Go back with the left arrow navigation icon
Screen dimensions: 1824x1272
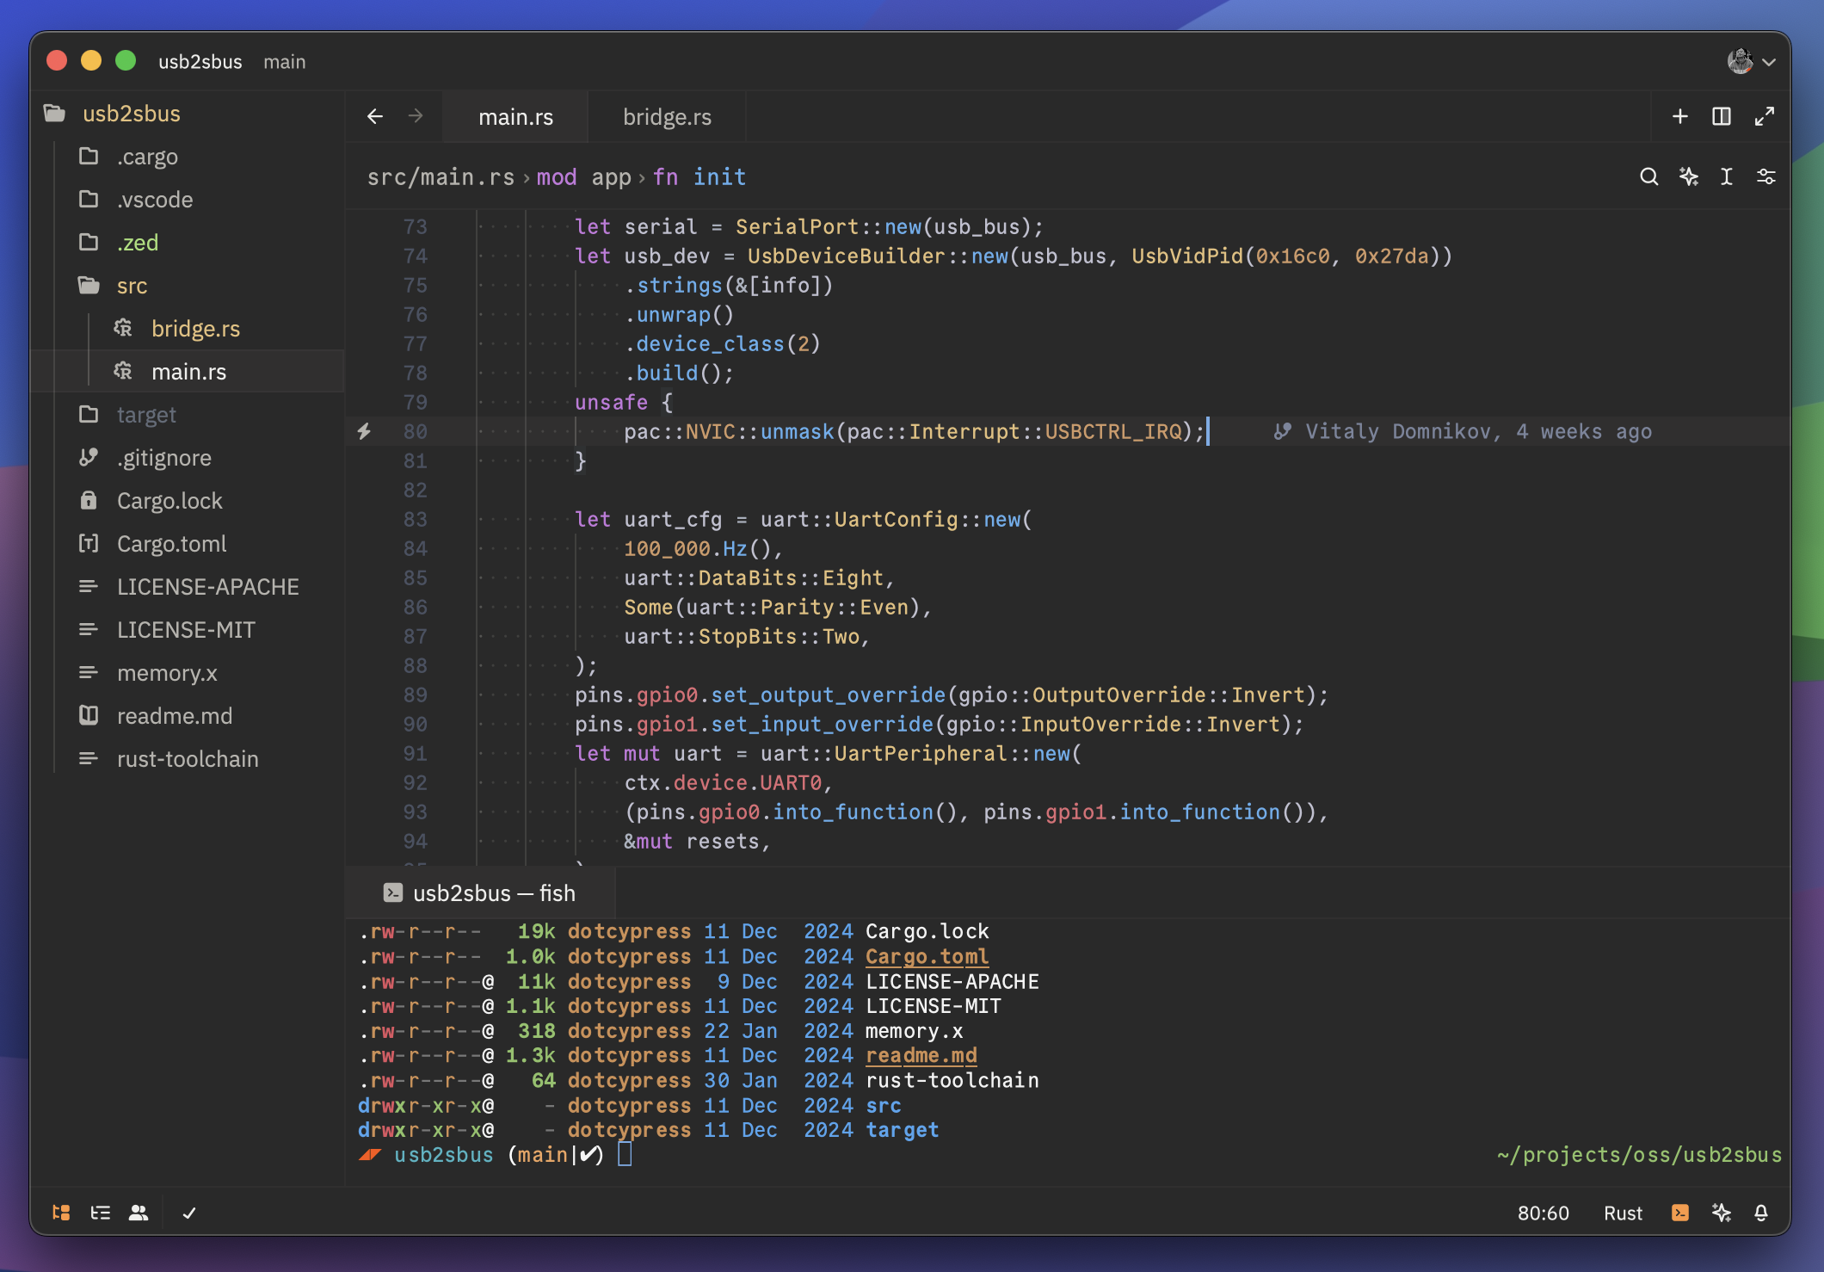click(375, 116)
